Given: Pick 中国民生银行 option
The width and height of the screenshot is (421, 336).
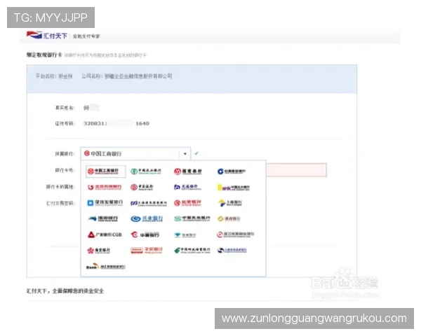Looking at the screenshot, I should click(192, 218).
